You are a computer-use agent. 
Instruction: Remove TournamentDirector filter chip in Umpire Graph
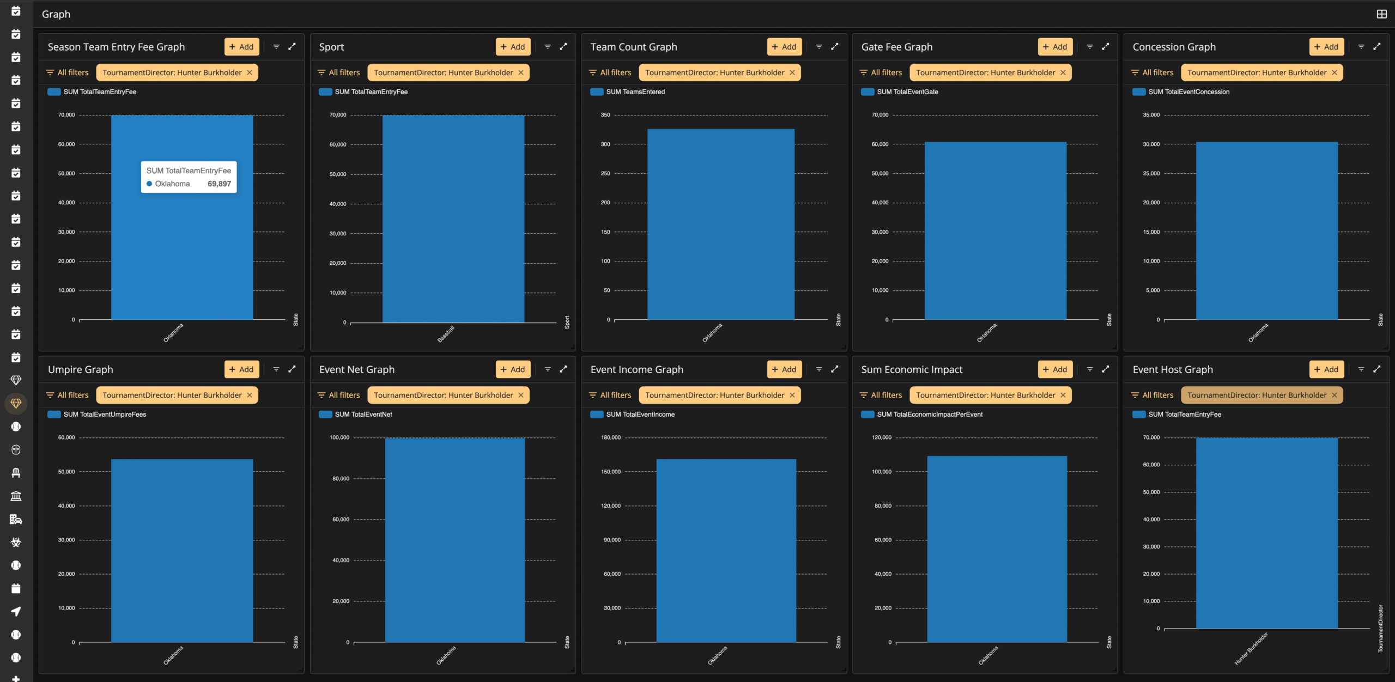point(250,395)
